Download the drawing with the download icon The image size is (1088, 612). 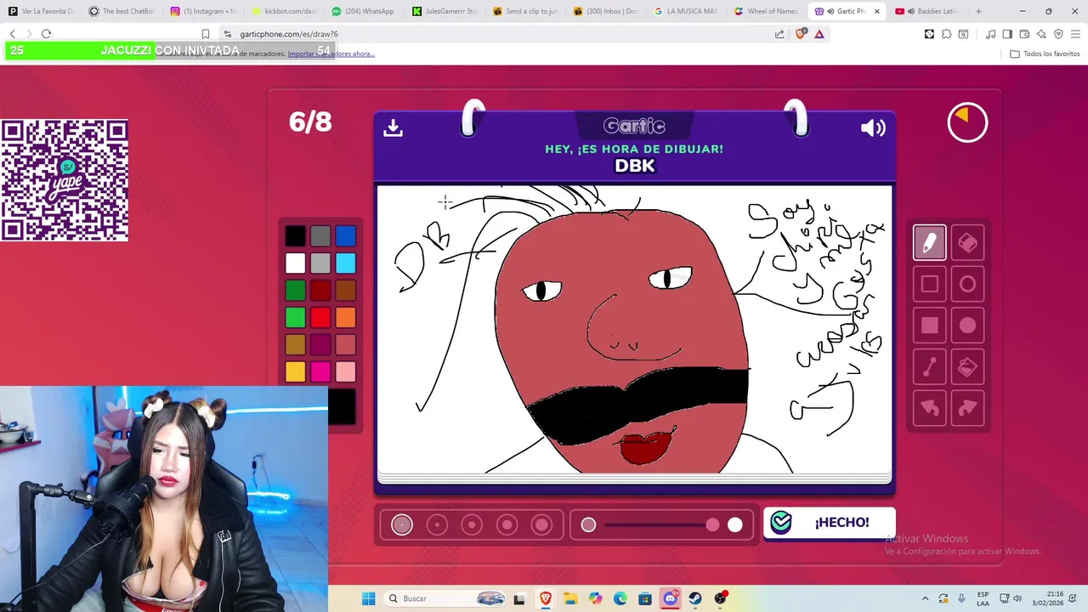coord(393,127)
